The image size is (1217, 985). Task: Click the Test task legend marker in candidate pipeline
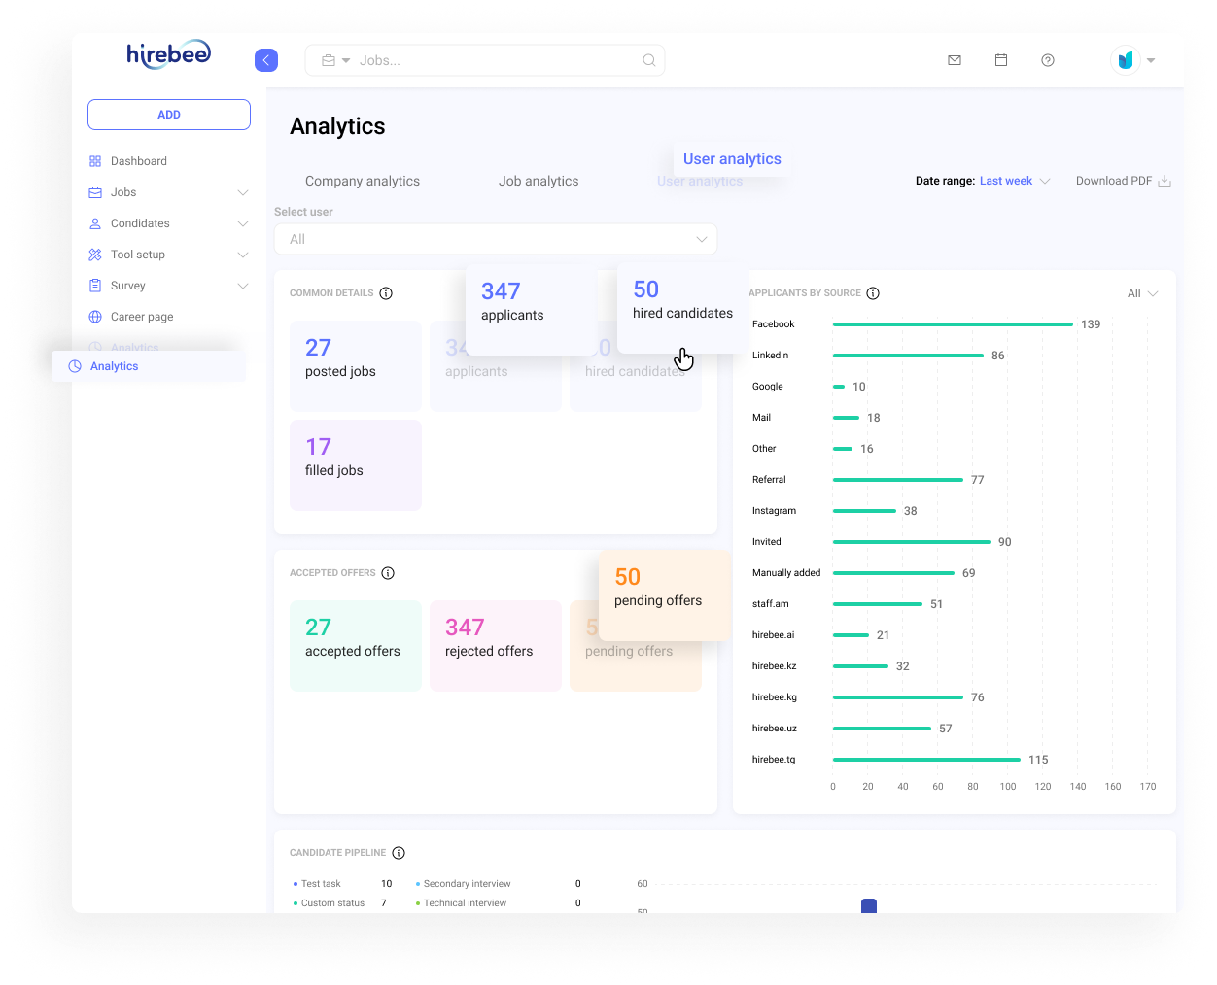(x=294, y=883)
